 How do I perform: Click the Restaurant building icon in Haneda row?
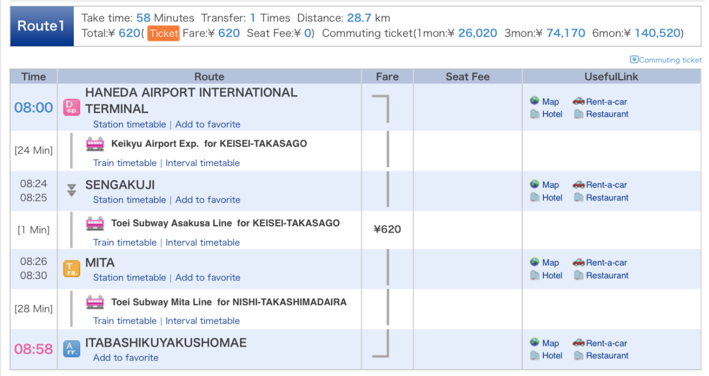(x=578, y=114)
